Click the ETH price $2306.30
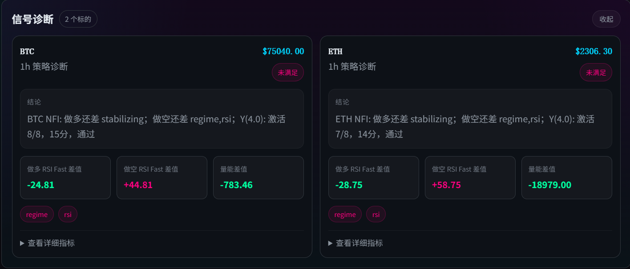630x269 pixels. coord(594,52)
